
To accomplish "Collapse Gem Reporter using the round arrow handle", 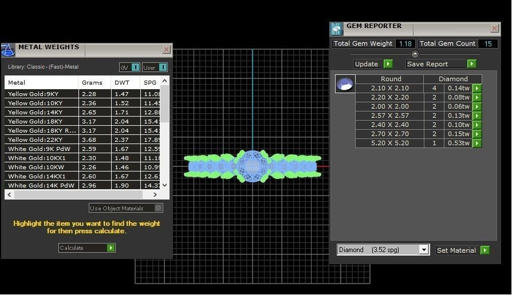I will tap(415, 54).
